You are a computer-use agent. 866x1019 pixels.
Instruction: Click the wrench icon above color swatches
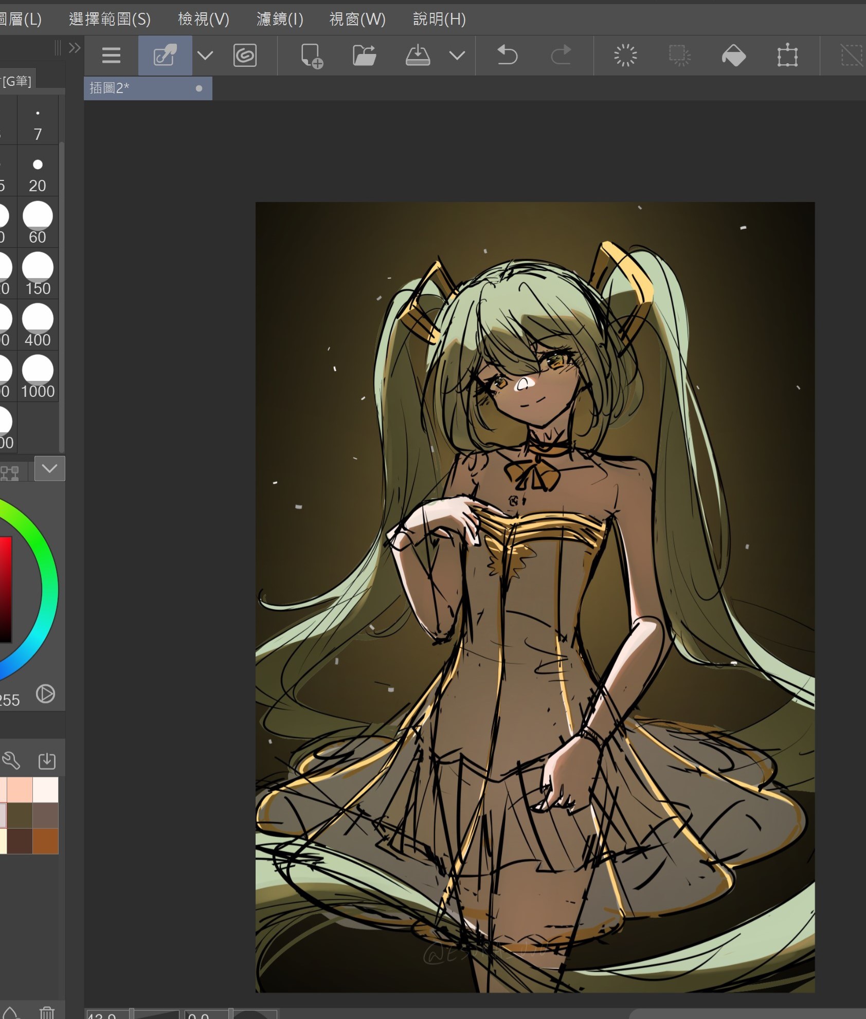11,760
